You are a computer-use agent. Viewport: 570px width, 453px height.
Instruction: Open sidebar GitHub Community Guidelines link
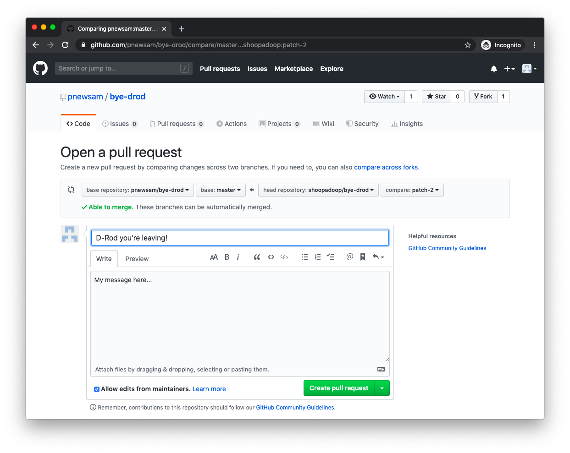pos(447,248)
